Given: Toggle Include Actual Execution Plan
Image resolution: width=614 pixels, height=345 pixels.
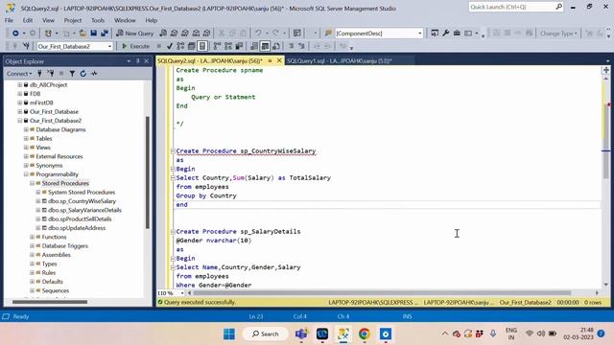Looking at the screenshot, I should 217,46.
